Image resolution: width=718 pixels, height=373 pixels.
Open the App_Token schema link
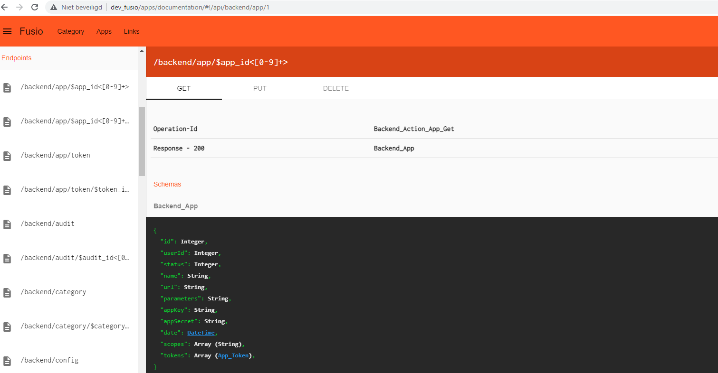(x=233, y=355)
